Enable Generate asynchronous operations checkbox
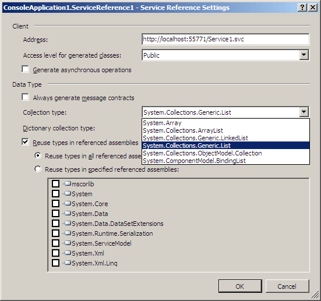The height and width of the screenshot is (301, 321). point(25,69)
